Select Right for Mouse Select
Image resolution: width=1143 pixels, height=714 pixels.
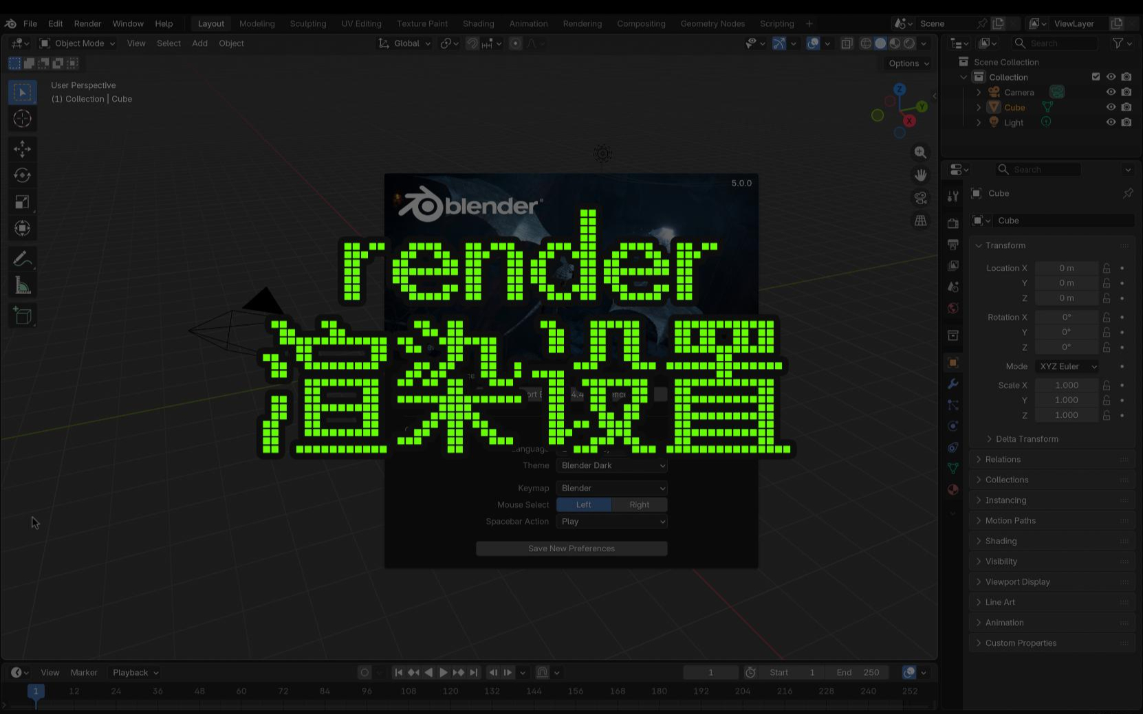(x=639, y=504)
